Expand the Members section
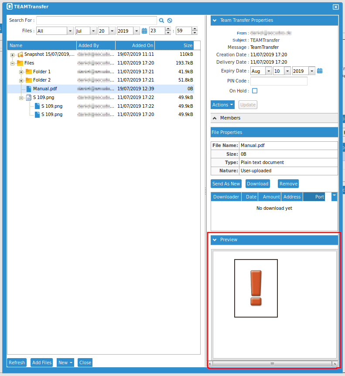 tap(215, 118)
